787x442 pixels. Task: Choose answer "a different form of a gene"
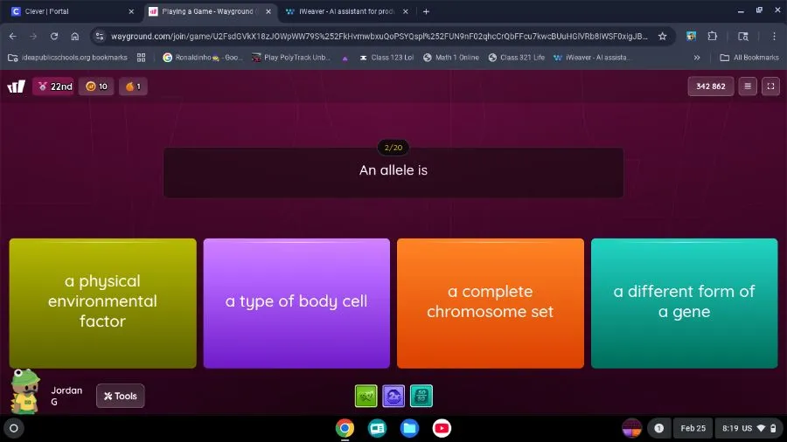684,303
